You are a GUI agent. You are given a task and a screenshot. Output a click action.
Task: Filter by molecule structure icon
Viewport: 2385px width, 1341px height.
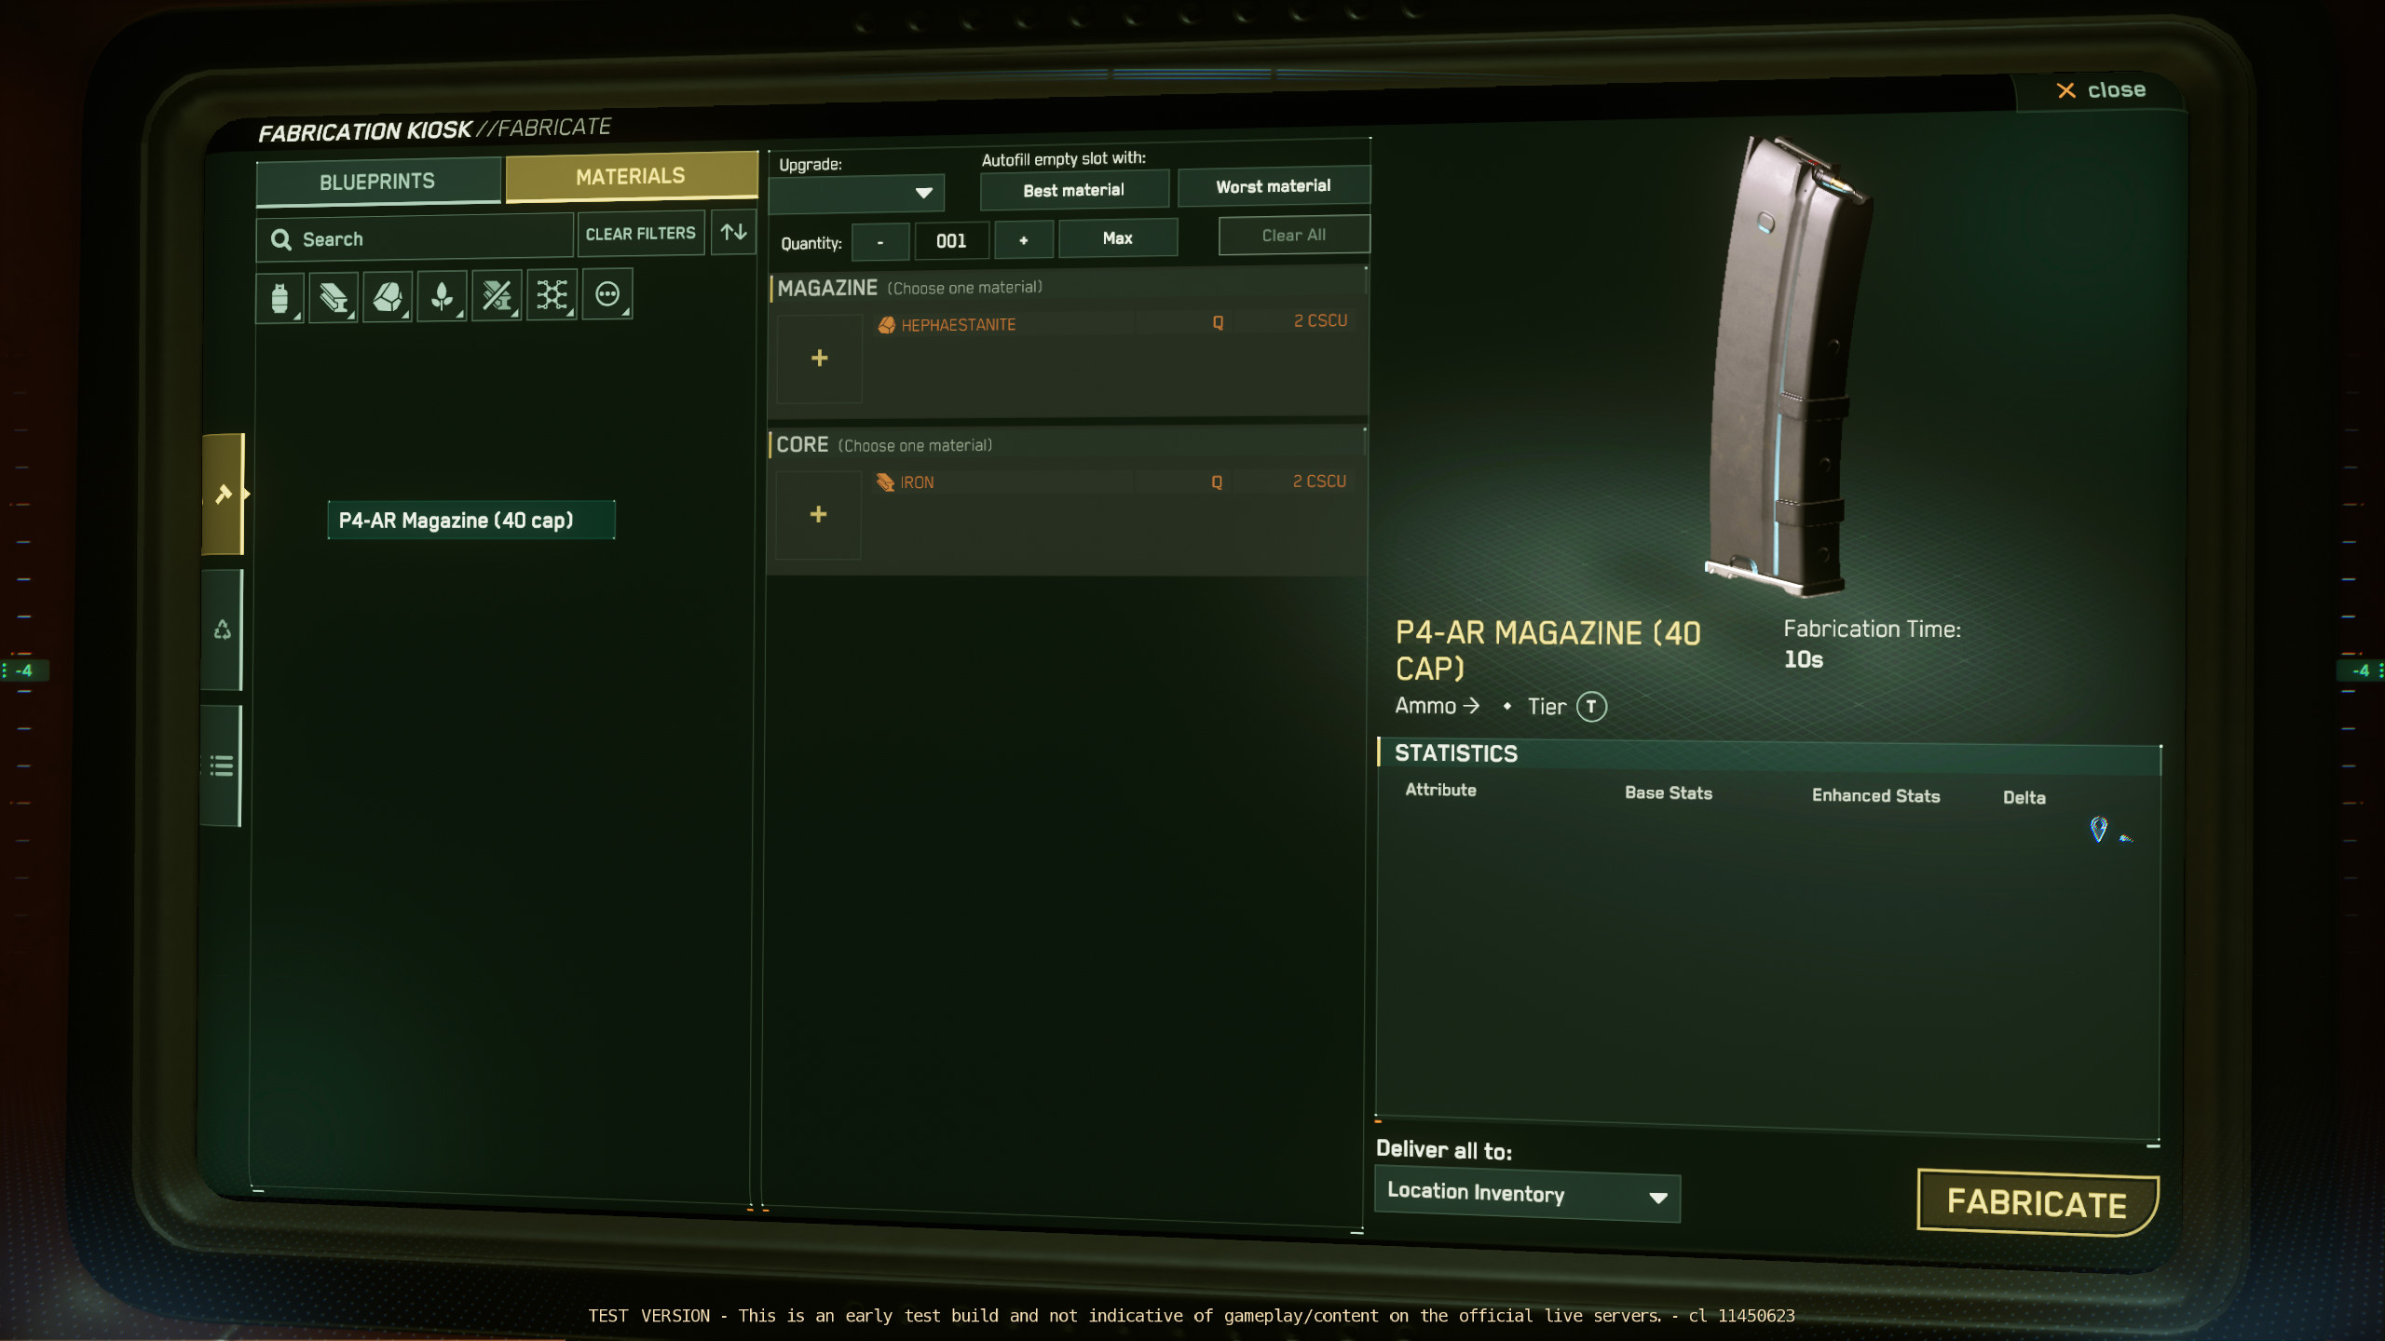tap(552, 296)
